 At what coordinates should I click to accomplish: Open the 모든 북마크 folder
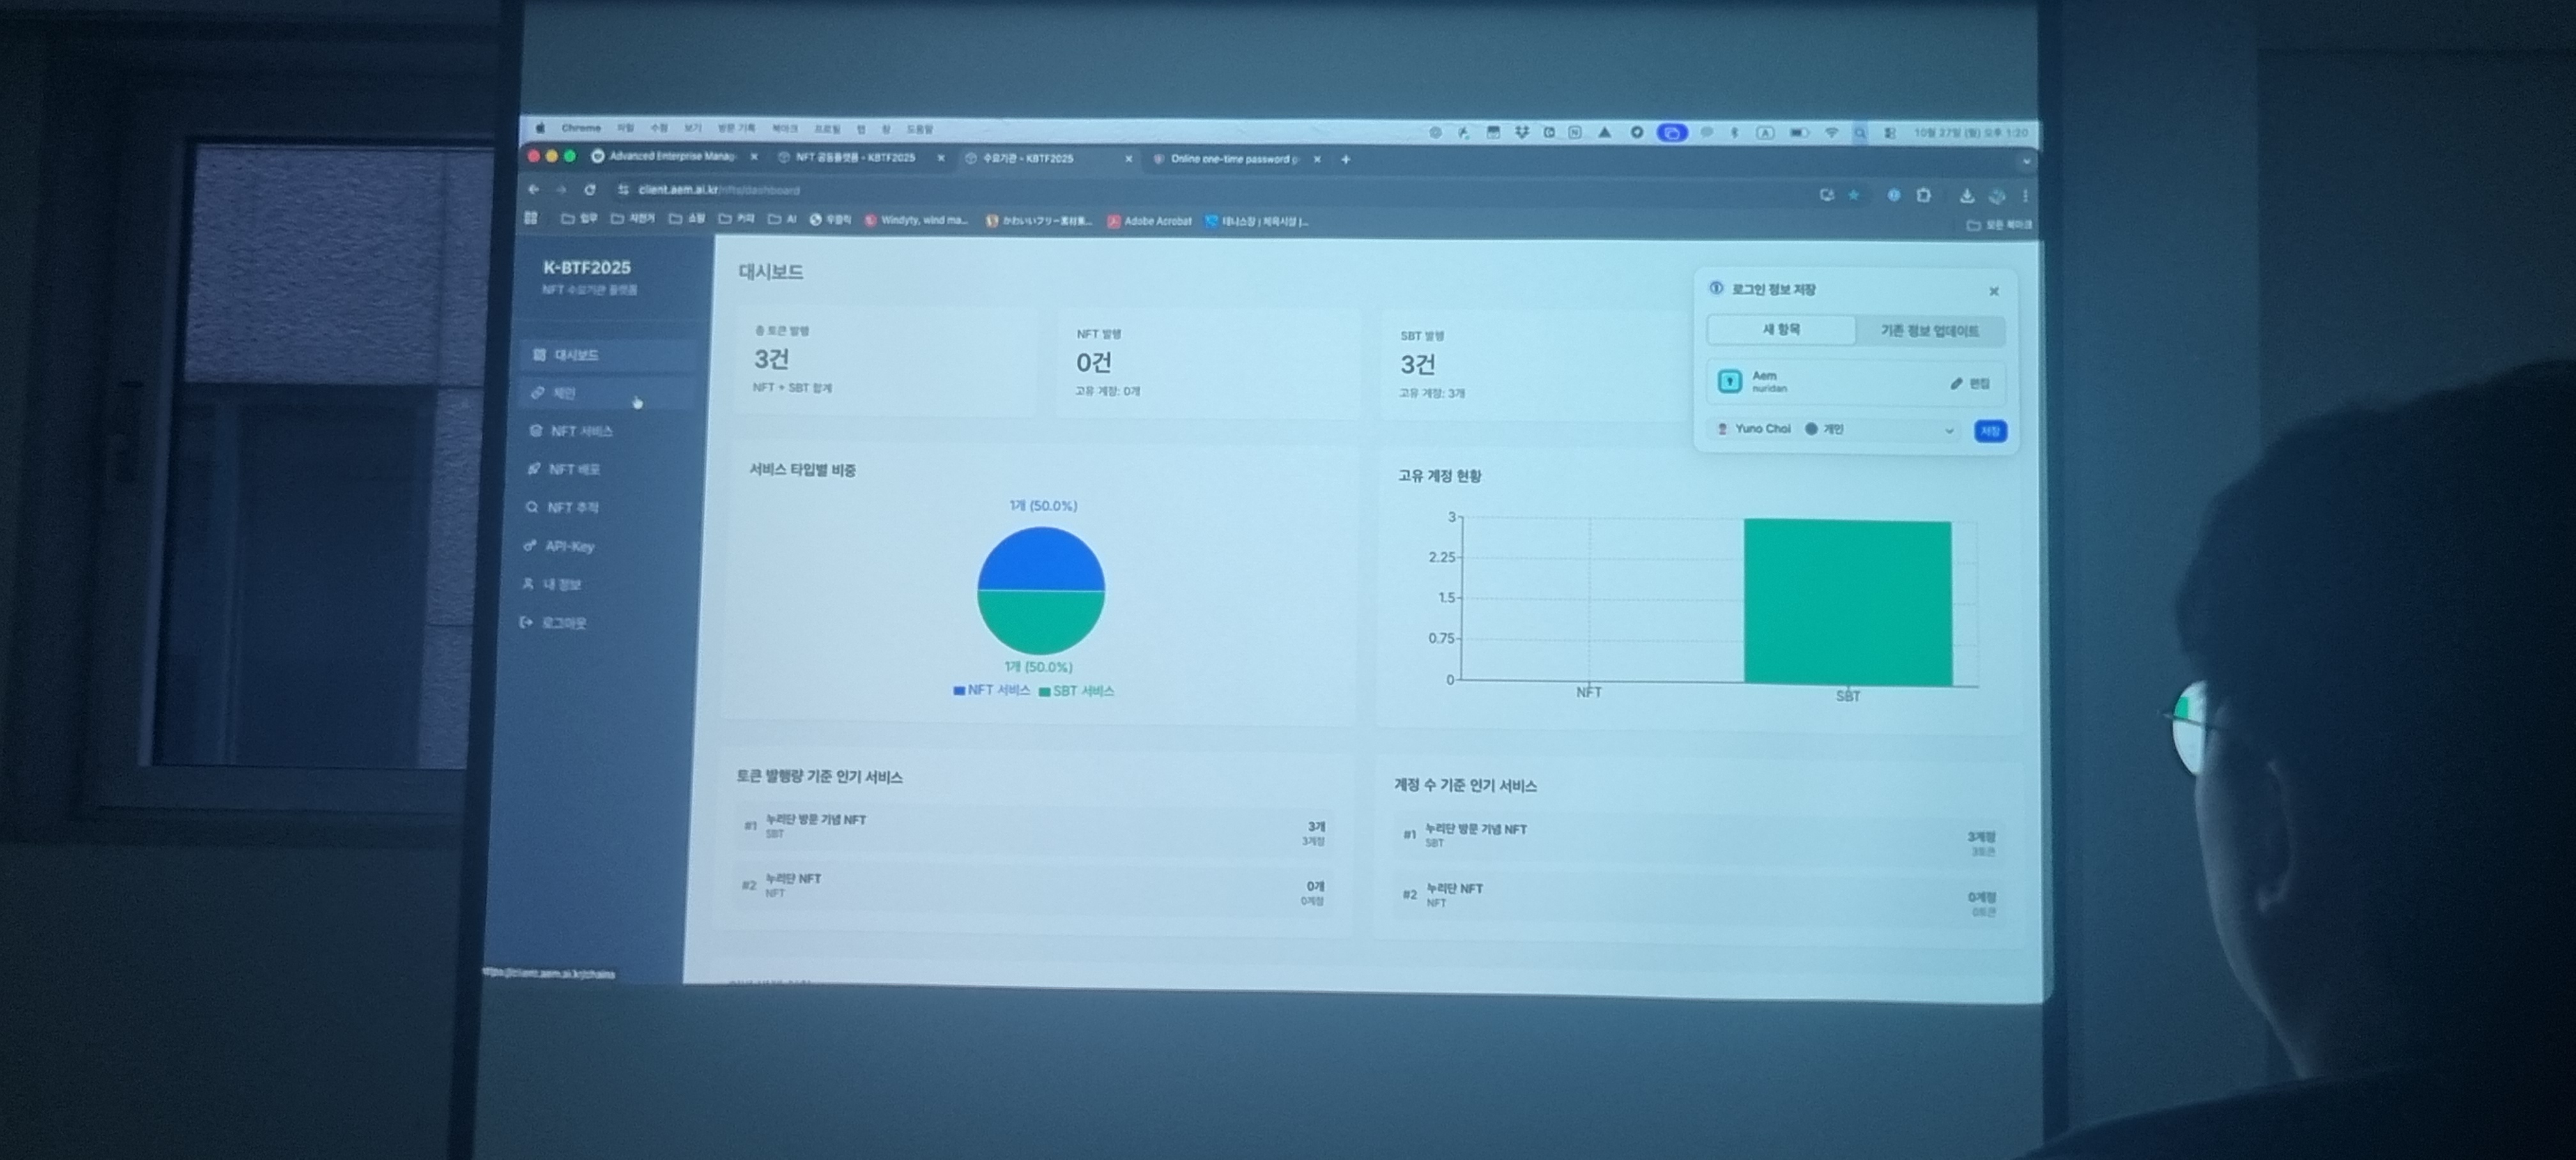(x=2000, y=225)
